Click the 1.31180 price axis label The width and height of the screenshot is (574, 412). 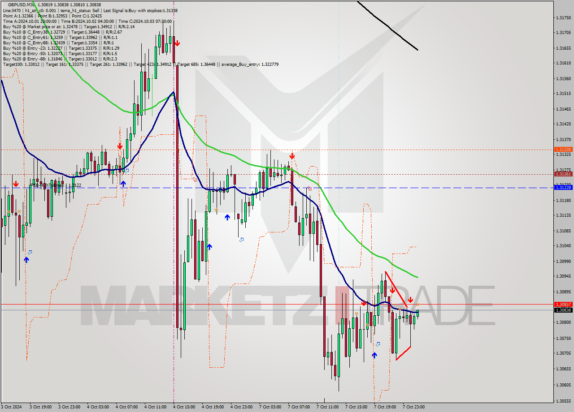[563, 200]
